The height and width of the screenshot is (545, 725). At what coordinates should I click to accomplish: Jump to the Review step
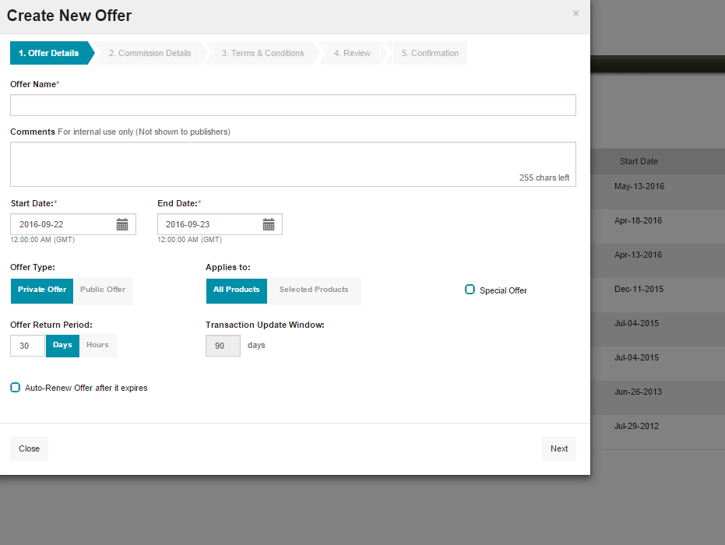[x=352, y=53]
